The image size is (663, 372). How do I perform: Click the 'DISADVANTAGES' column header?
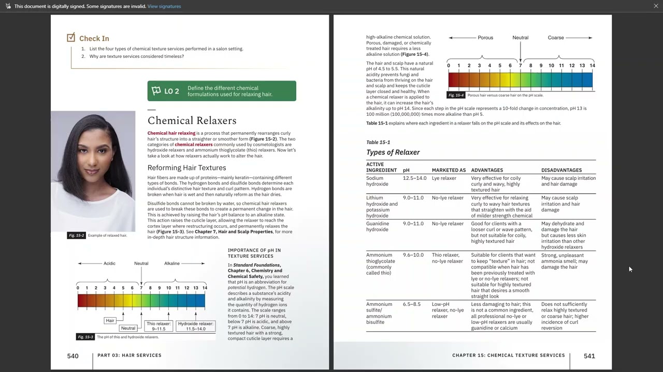561,170
